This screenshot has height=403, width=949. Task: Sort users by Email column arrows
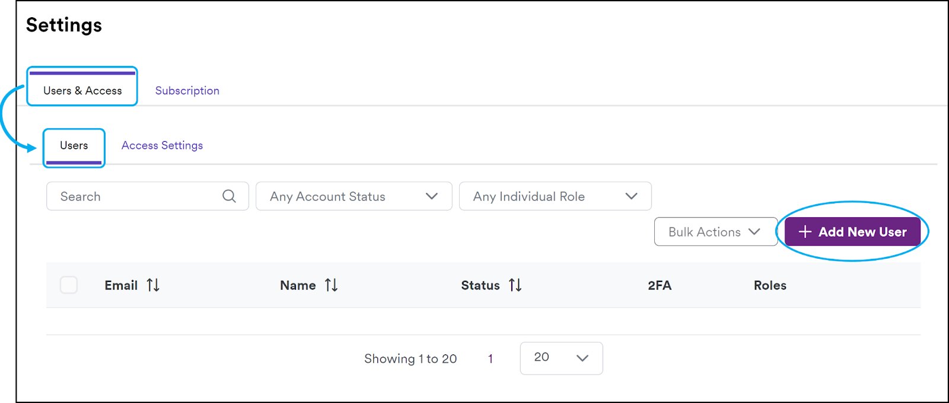(153, 285)
